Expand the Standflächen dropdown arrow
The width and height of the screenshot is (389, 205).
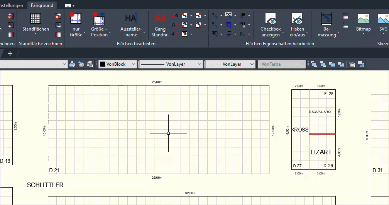pos(36,34)
